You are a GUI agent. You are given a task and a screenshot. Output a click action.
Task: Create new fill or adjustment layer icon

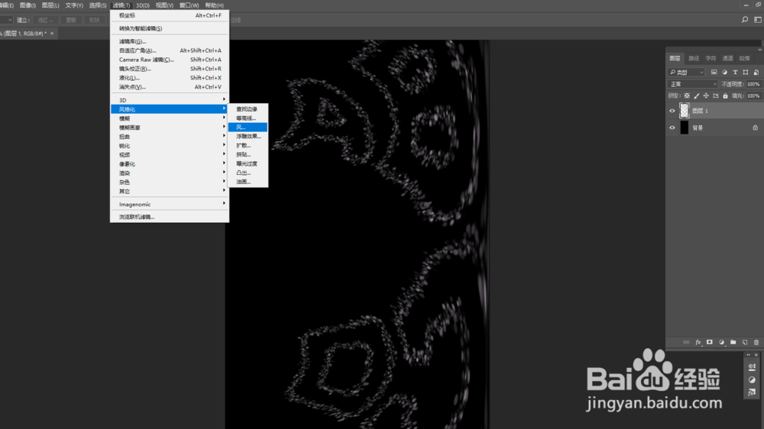722,342
